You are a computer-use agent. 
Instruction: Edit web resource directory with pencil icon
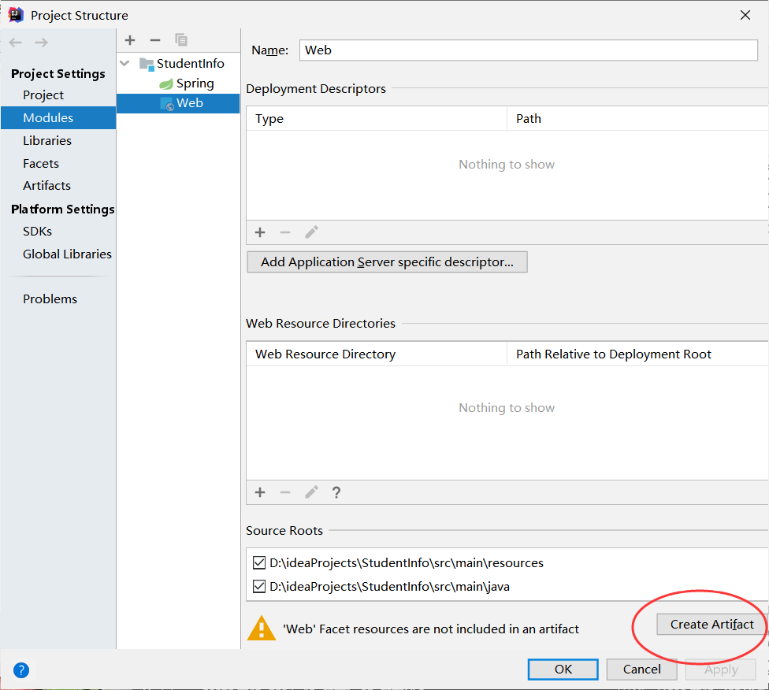click(x=311, y=492)
